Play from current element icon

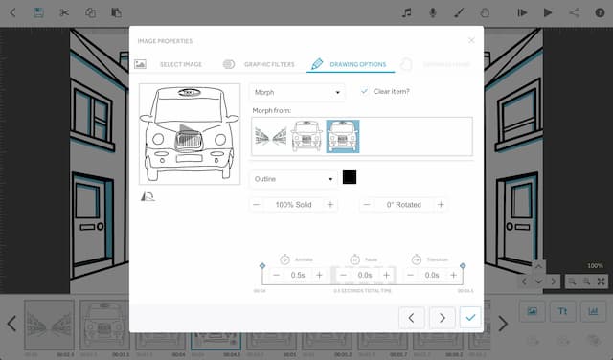pyautogui.click(x=522, y=12)
